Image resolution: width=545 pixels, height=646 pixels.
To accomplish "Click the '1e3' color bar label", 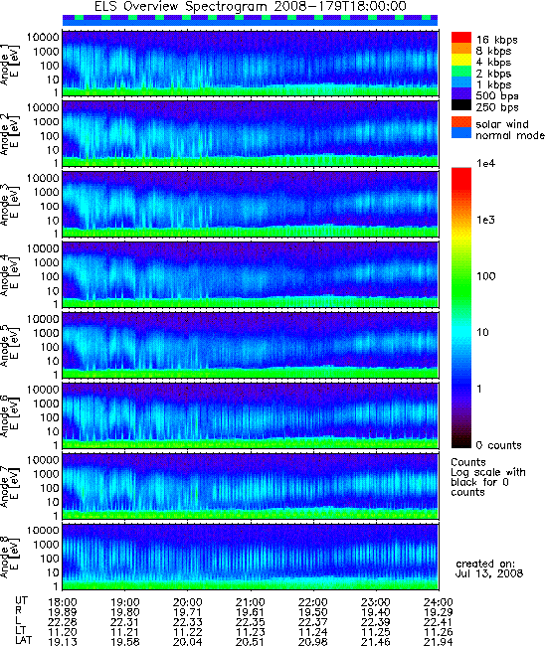I will click(485, 220).
